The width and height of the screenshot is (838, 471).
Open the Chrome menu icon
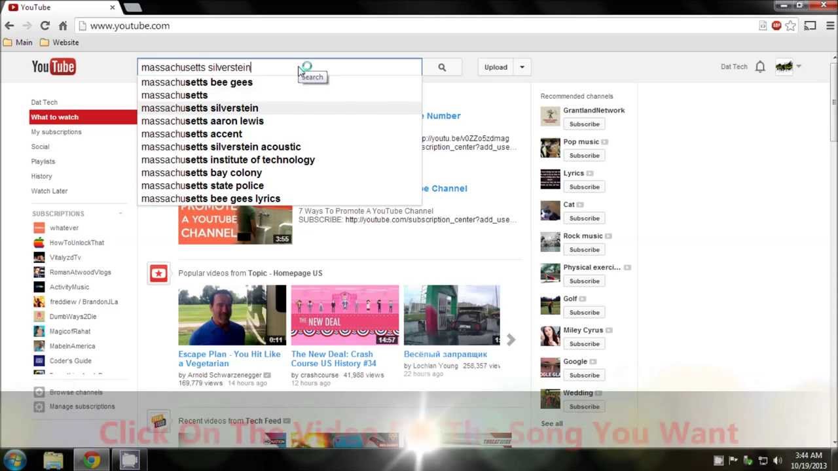click(x=829, y=26)
